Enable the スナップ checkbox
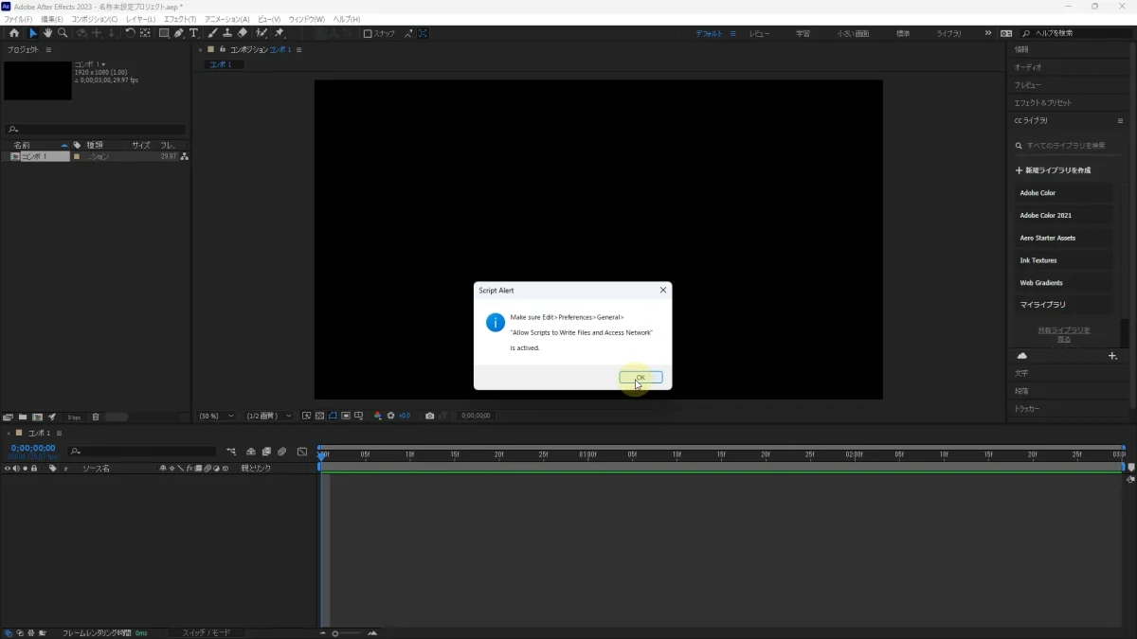Screen dimensions: 1137x639 click(368, 33)
